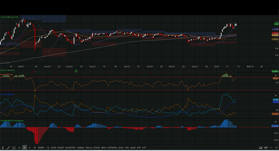Switch to the E weekly timeframe

30,148
